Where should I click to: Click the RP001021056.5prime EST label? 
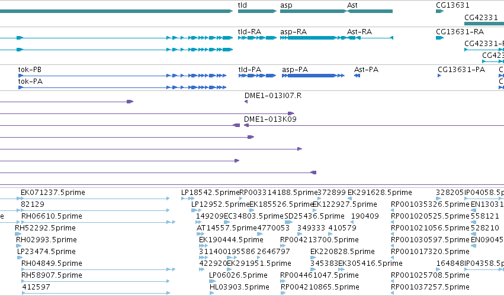[430, 228]
